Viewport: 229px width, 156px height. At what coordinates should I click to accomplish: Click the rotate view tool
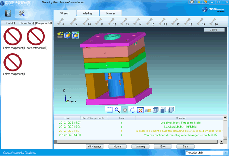pos(133,110)
